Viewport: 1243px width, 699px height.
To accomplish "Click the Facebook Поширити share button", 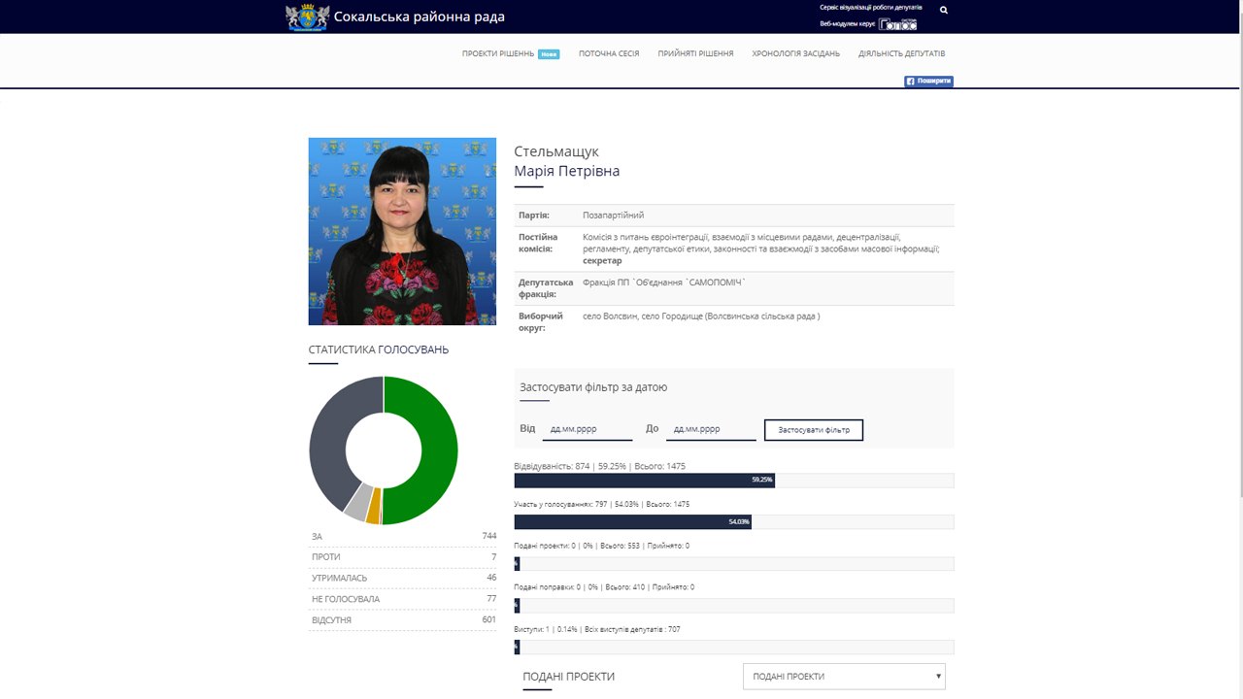I will pyautogui.click(x=928, y=82).
